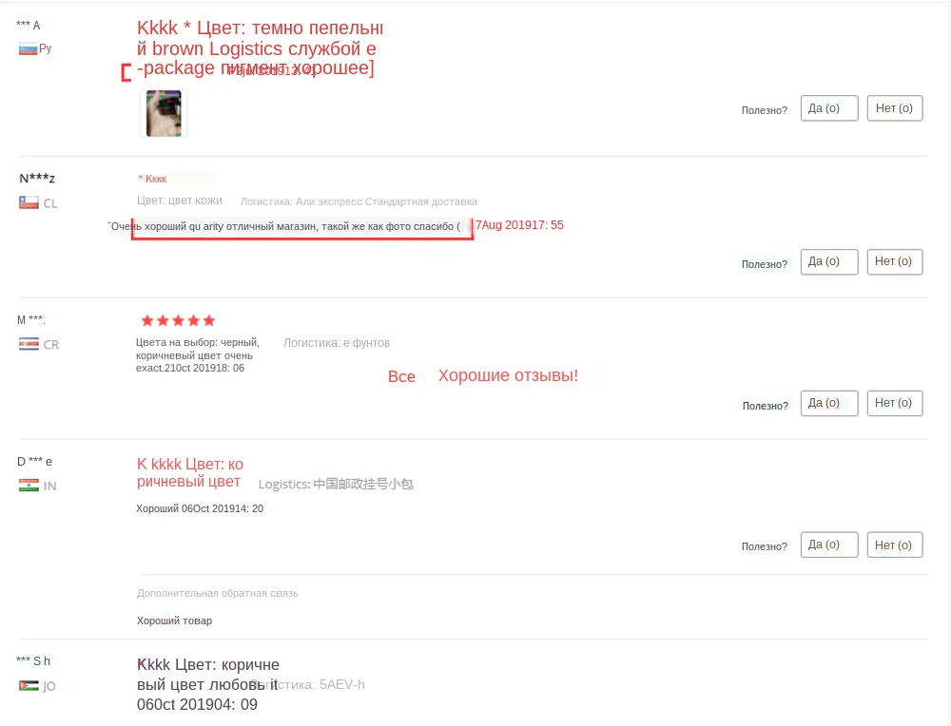
Task: Vote Нет on D***e's review
Action: 895,544
